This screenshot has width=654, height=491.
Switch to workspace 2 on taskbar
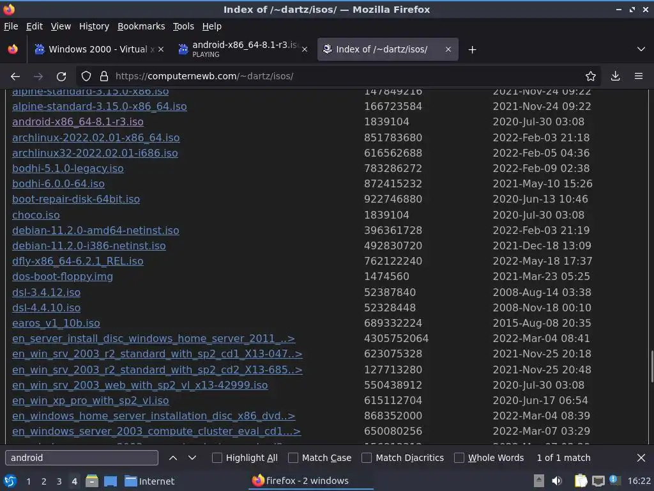coord(44,481)
